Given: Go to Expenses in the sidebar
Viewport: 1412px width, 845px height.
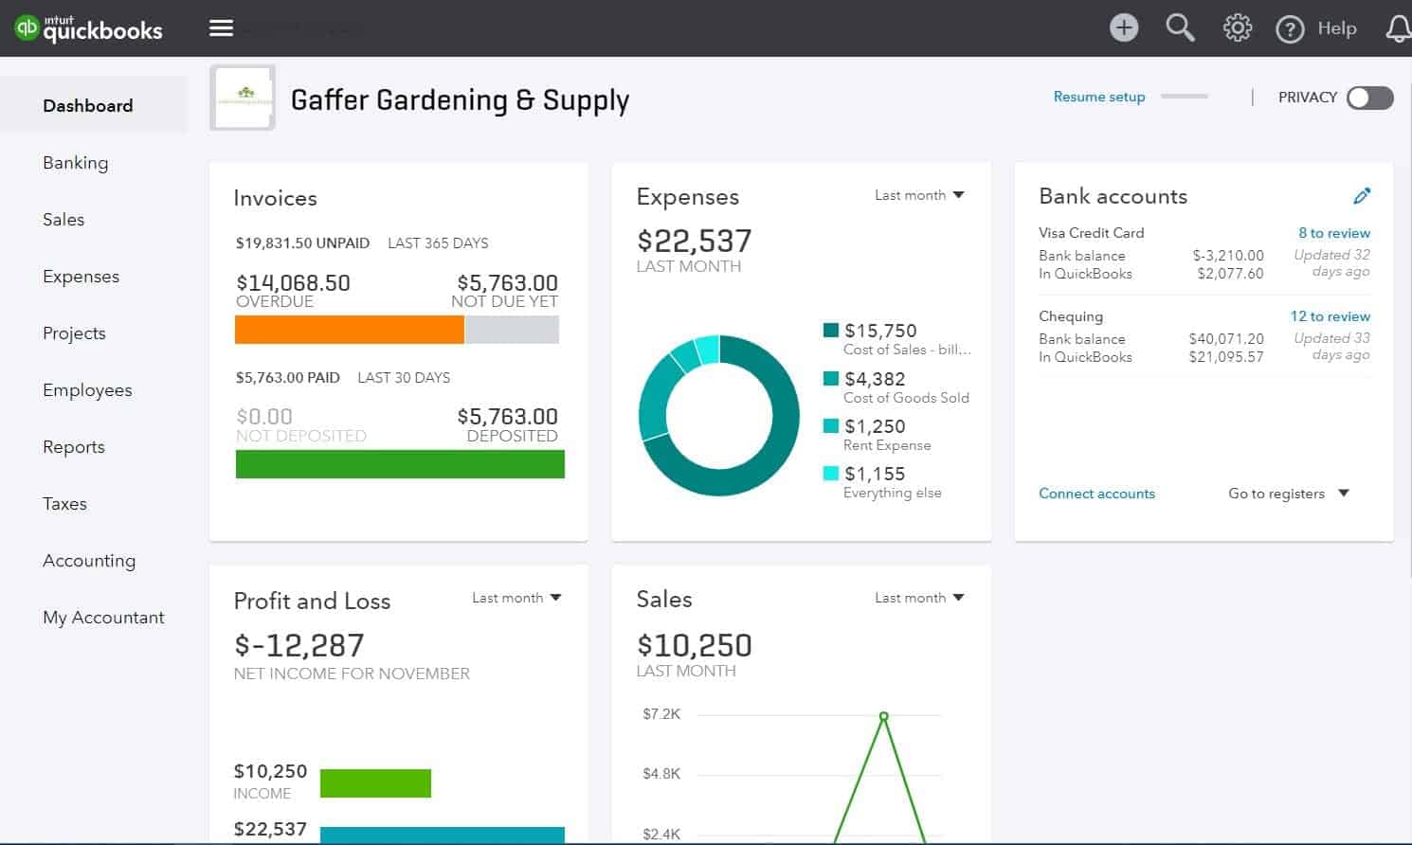Looking at the screenshot, I should [x=81, y=277].
